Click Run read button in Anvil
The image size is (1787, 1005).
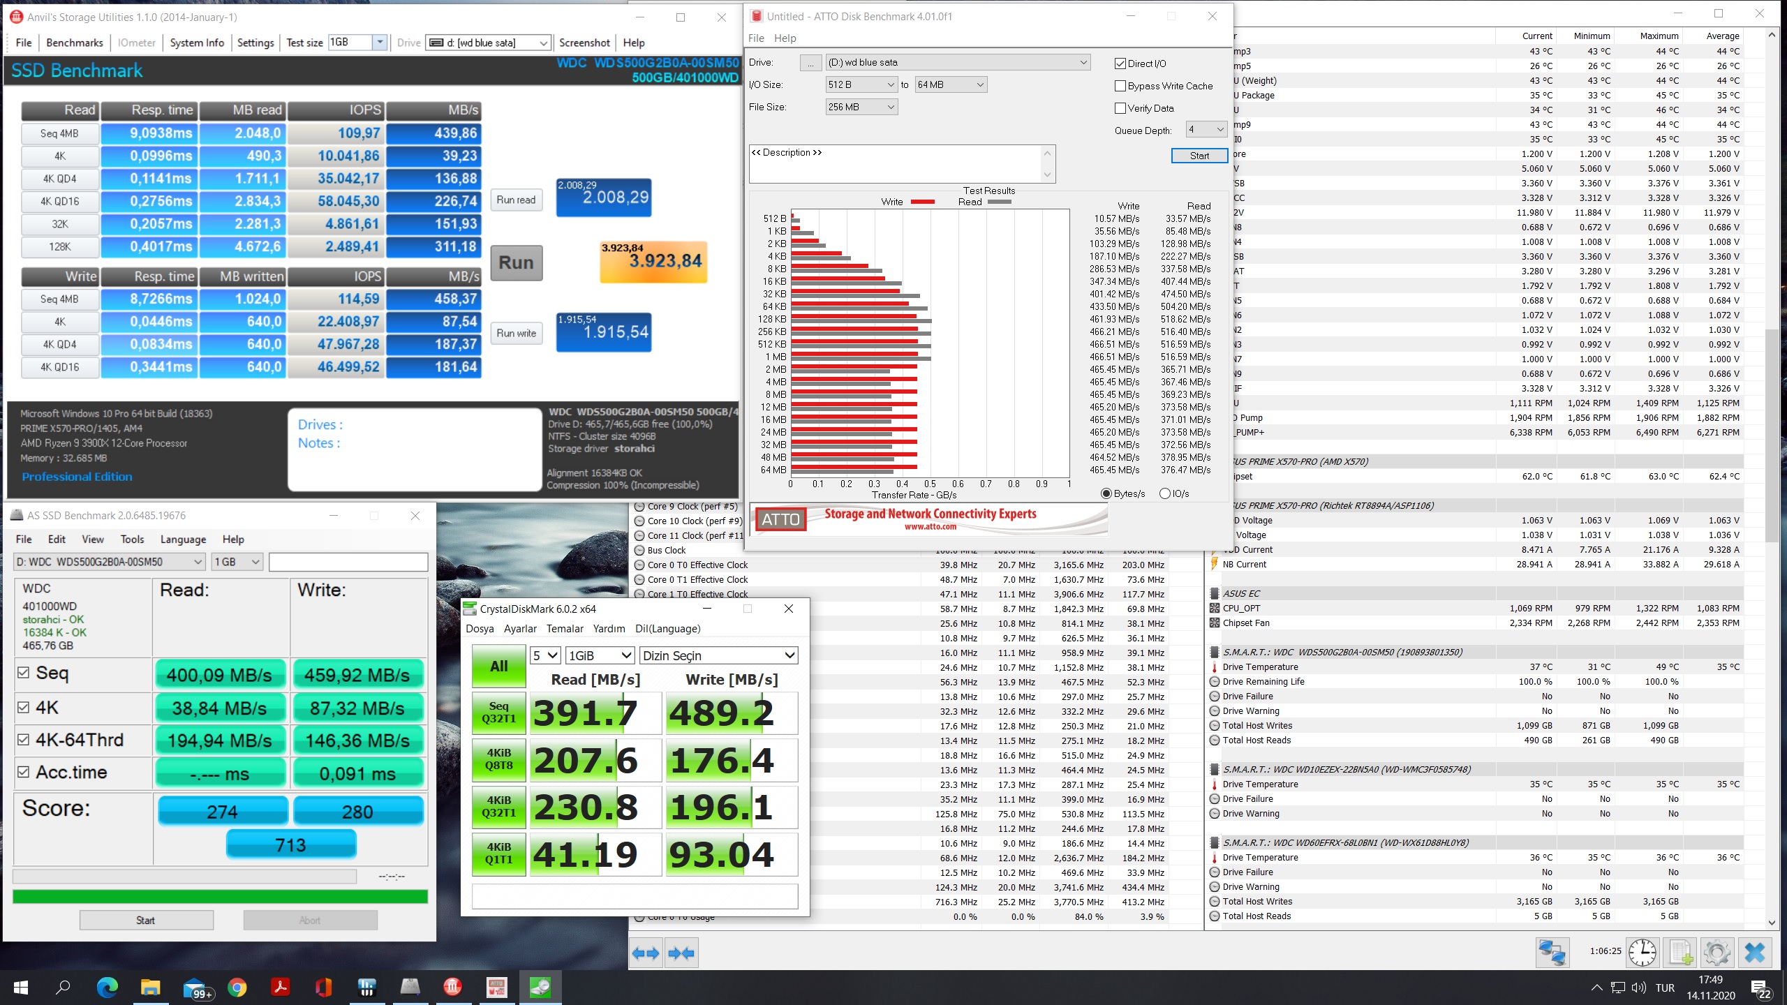[517, 200]
